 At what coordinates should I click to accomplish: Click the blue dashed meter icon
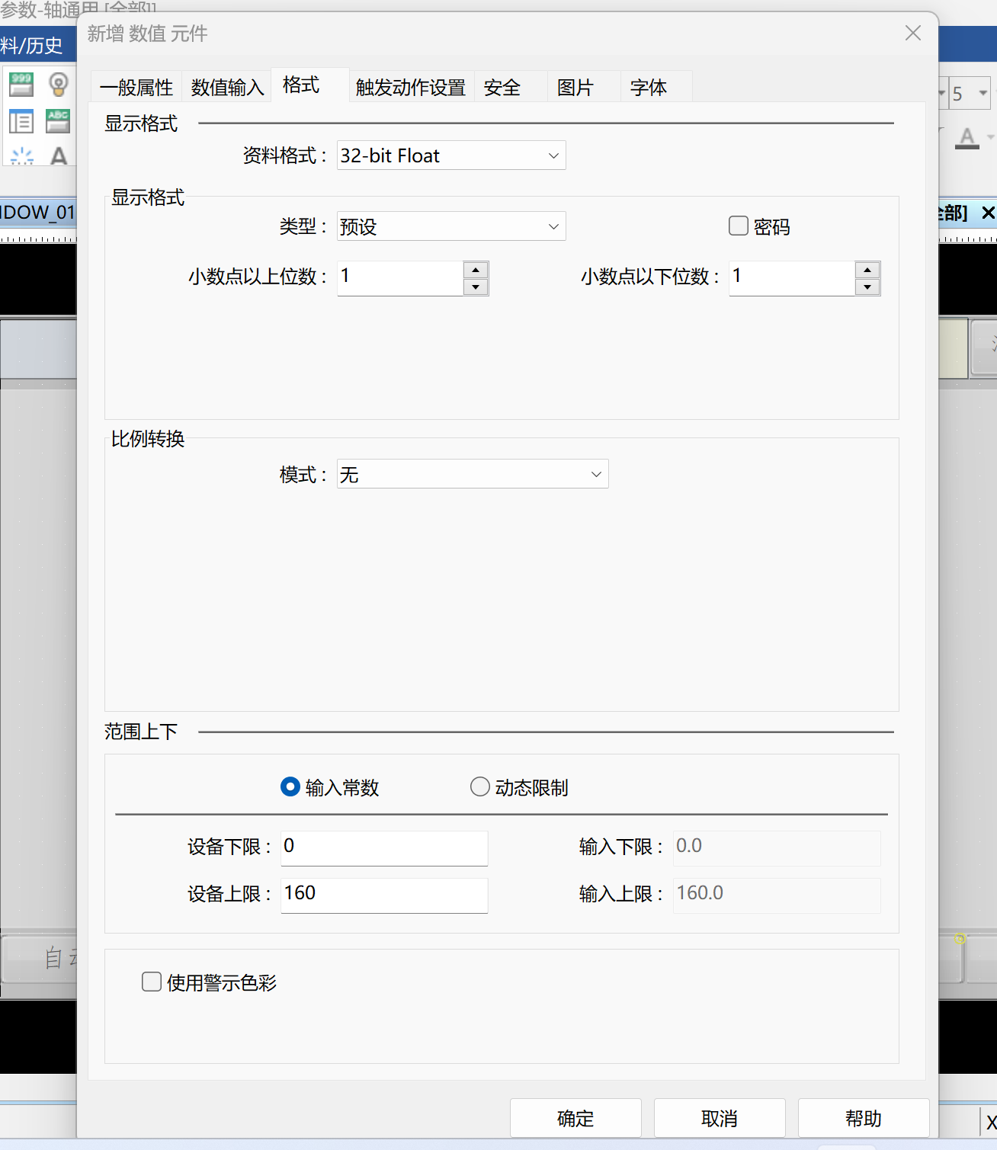pyautogui.click(x=21, y=156)
